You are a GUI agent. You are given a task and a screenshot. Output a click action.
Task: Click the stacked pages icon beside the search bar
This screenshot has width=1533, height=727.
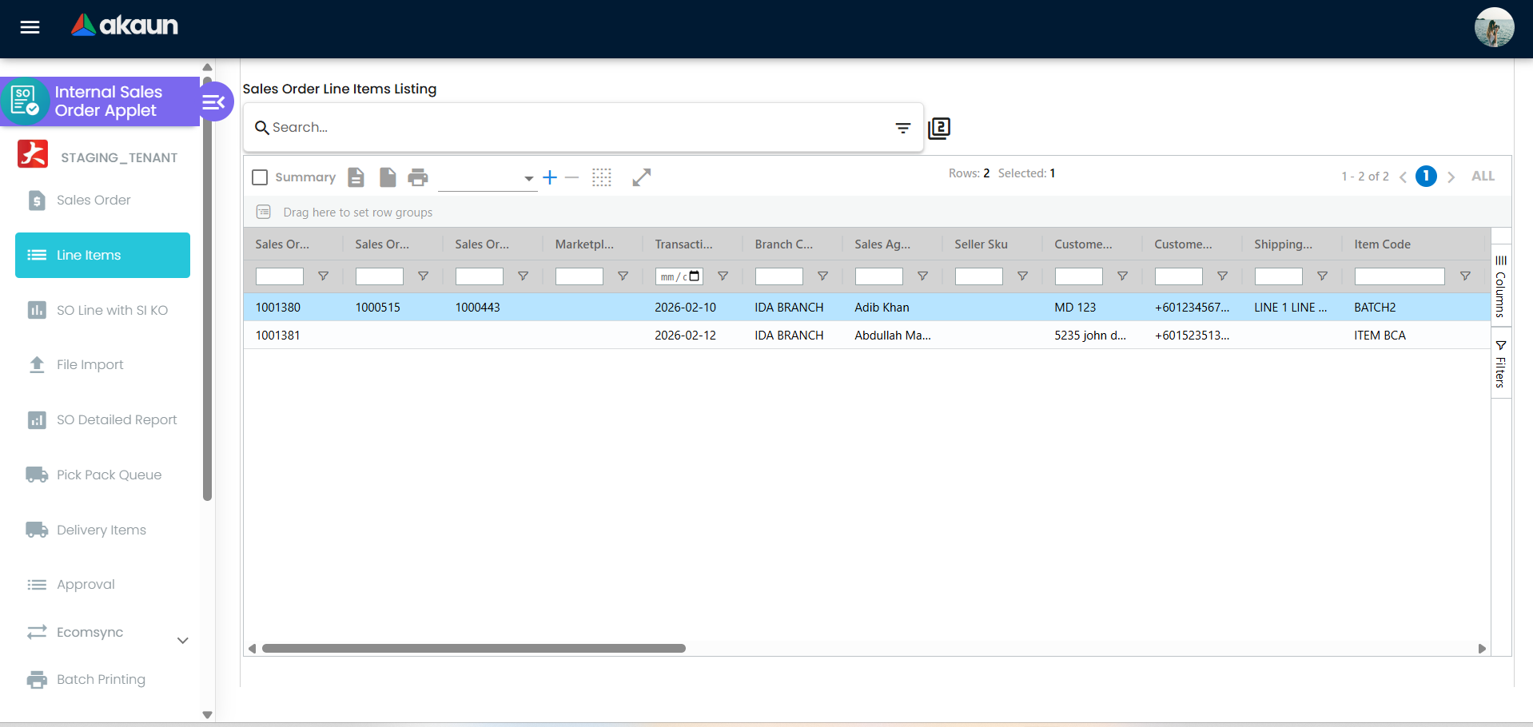pyautogui.click(x=939, y=128)
